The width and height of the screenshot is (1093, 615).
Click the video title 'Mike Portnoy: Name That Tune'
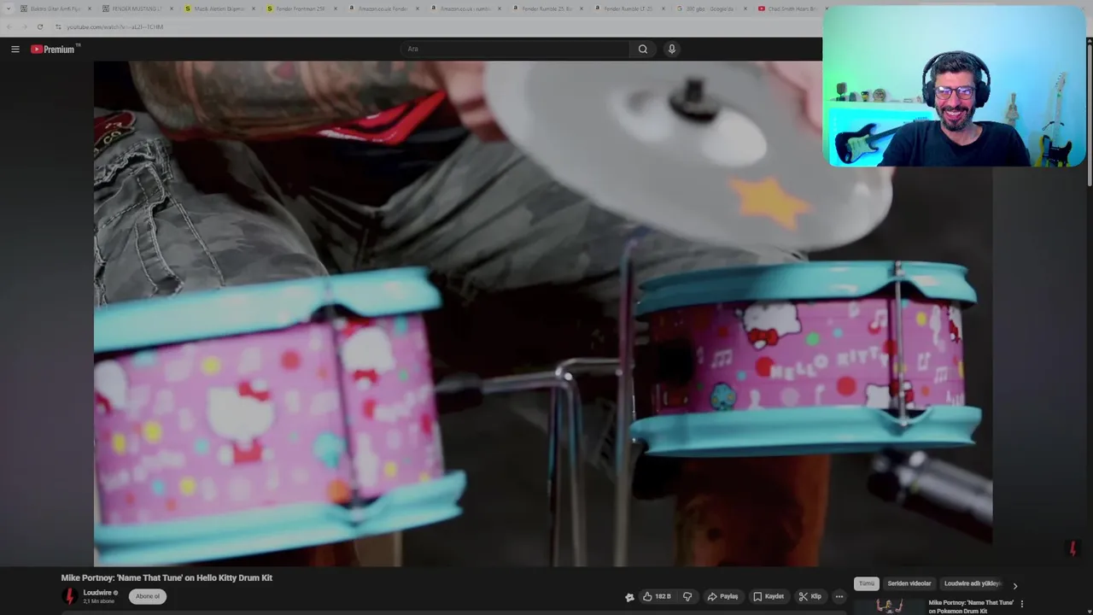[167, 577]
